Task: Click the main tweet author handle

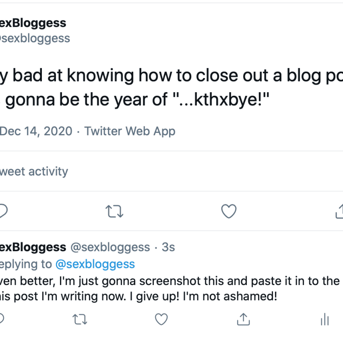Action: (x=35, y=39)
